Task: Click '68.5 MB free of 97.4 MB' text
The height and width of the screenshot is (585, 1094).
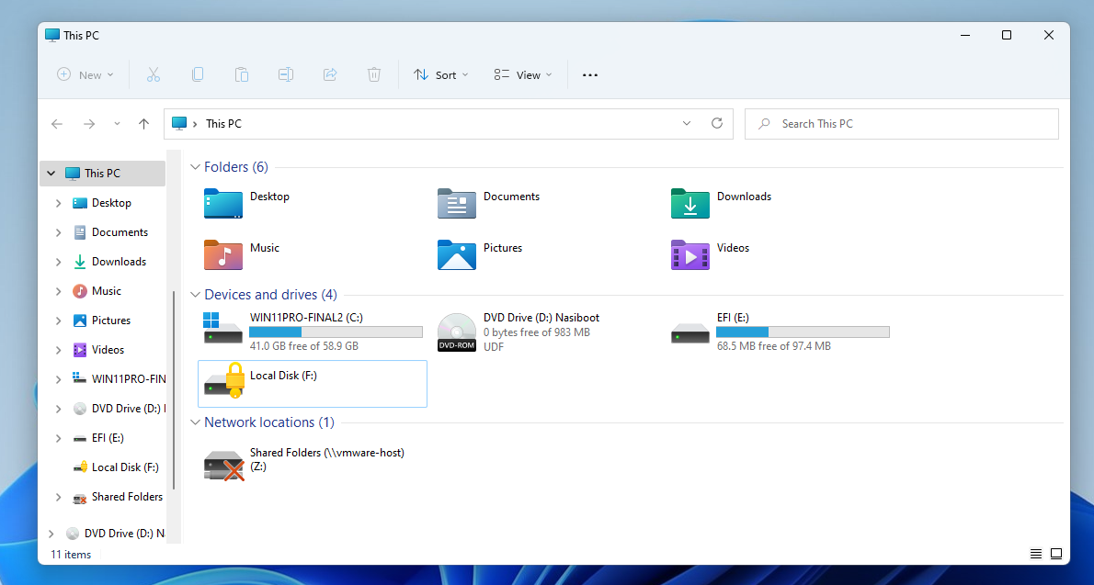Action: click(774, 346)
